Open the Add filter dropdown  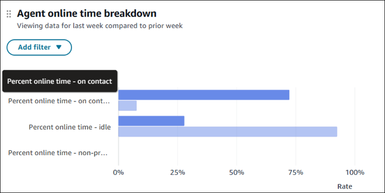tap(39, 47)
